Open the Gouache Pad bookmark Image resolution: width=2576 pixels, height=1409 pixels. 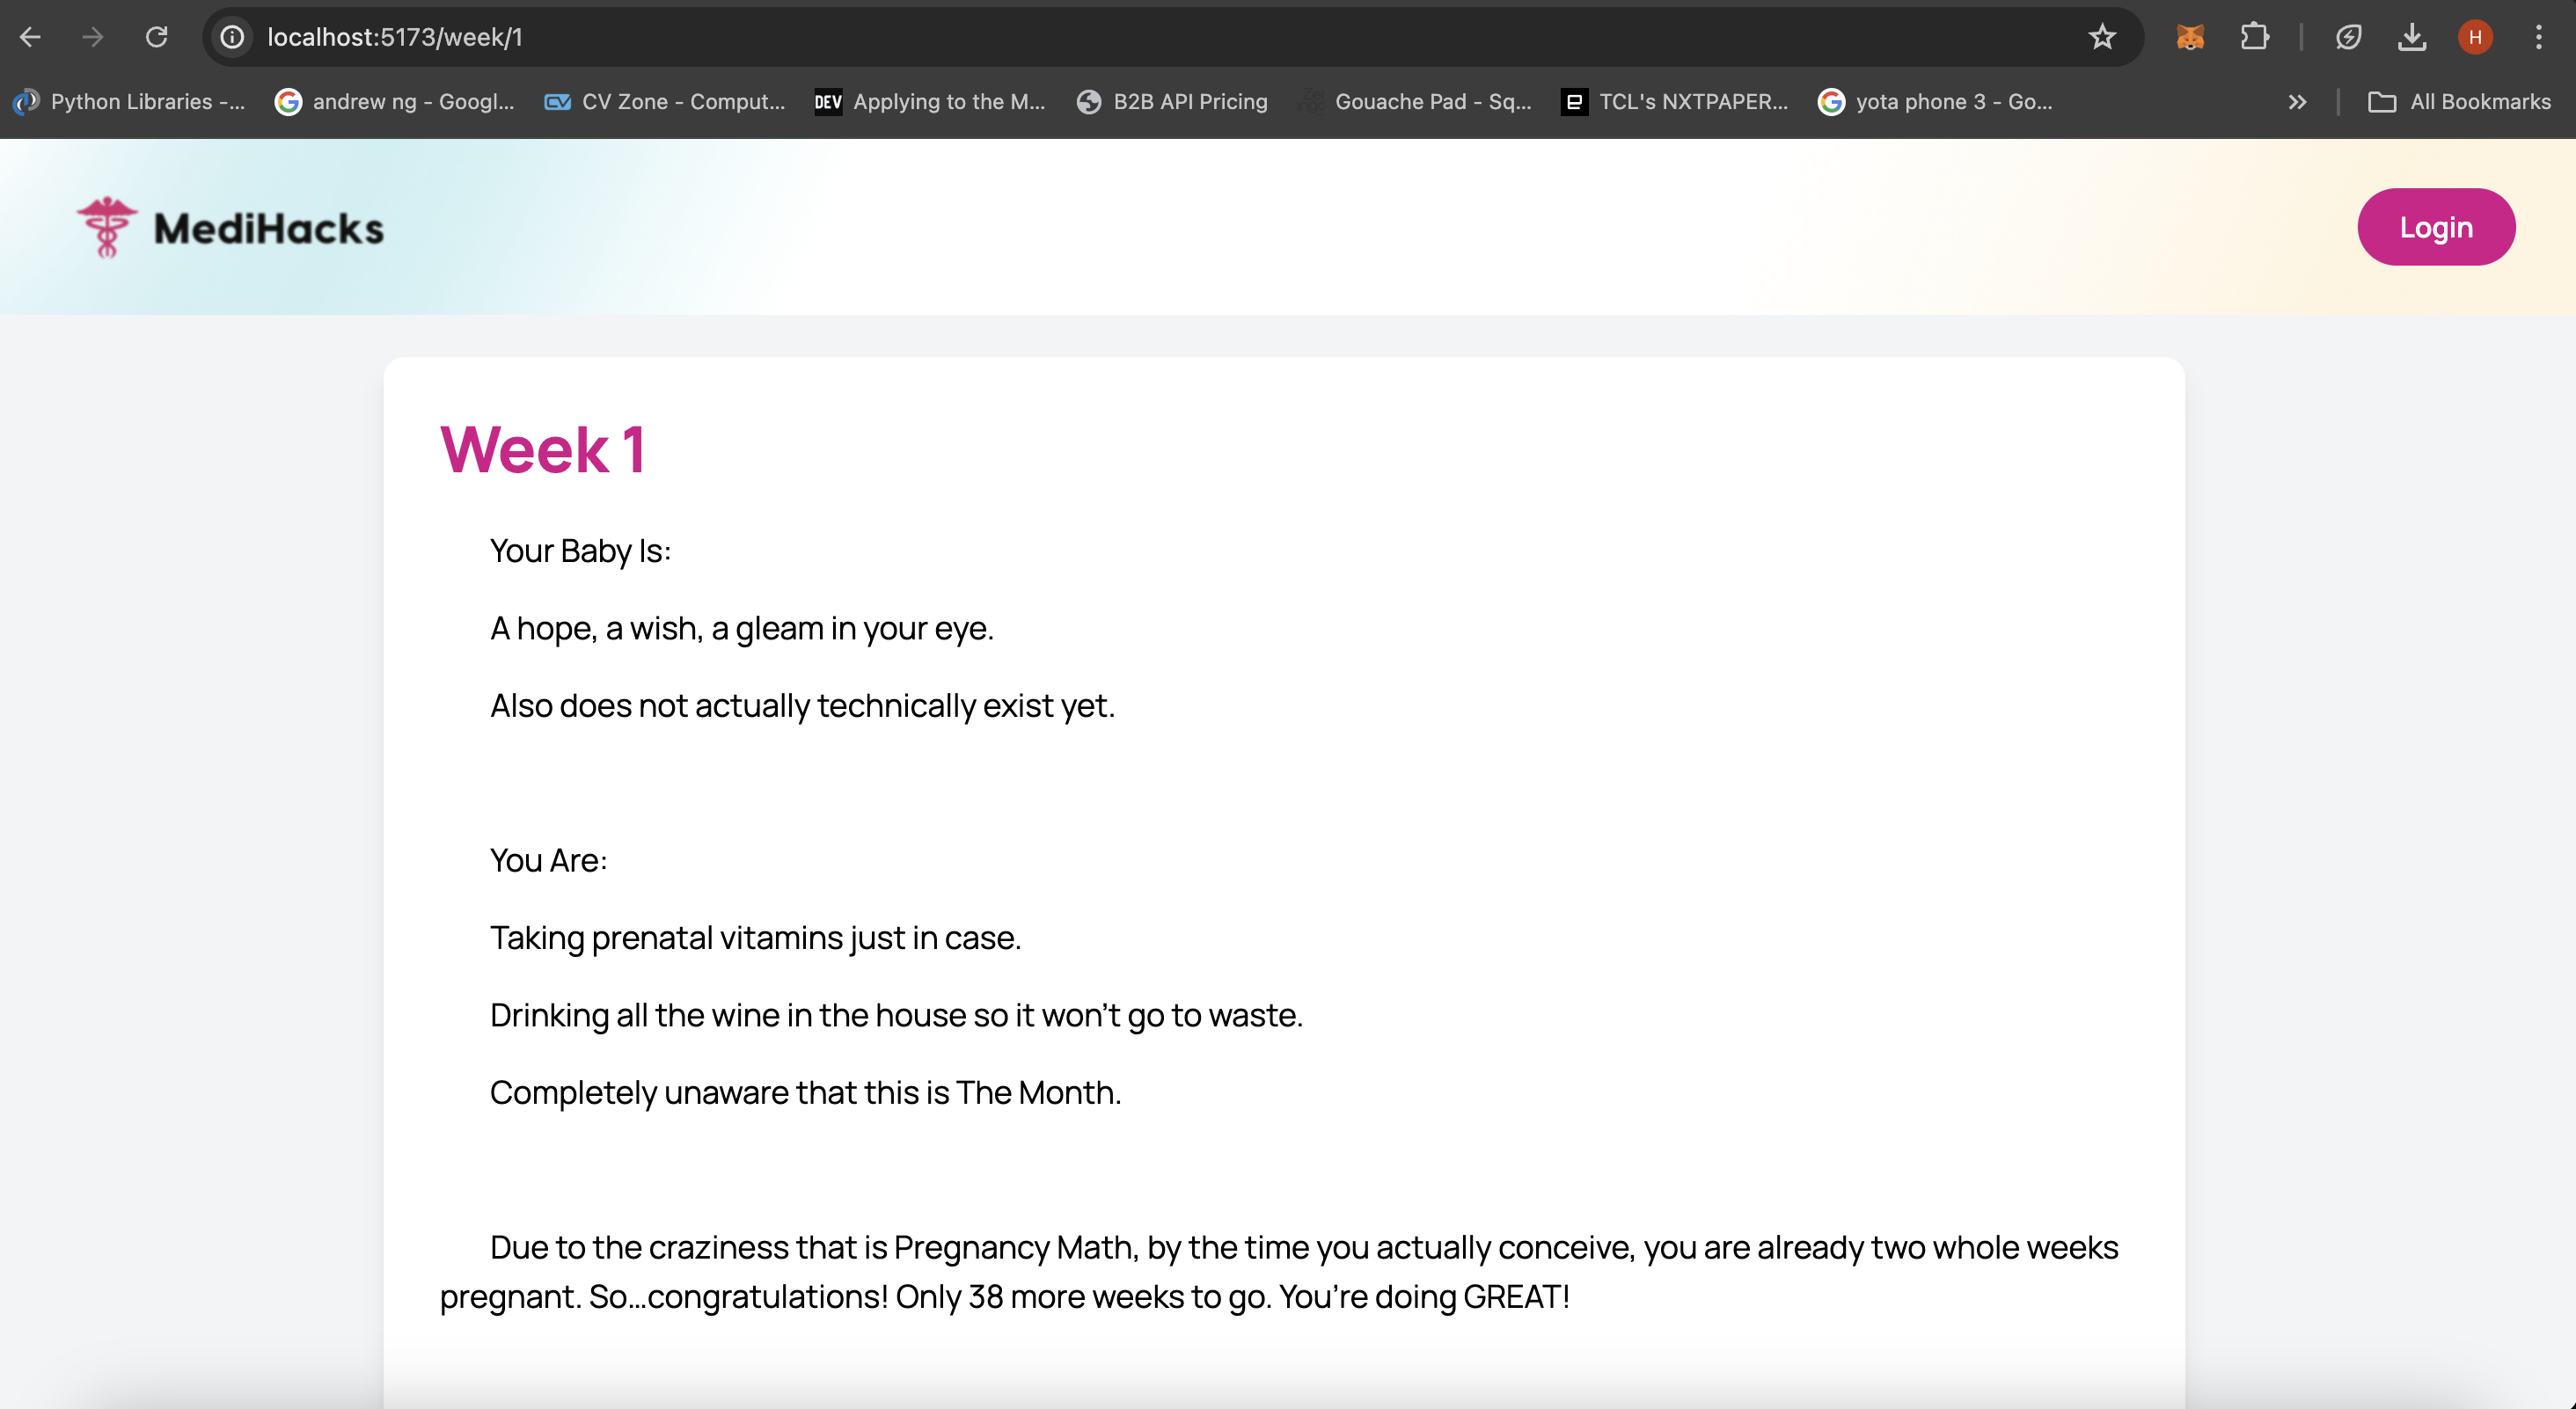tap(1415, 101)
